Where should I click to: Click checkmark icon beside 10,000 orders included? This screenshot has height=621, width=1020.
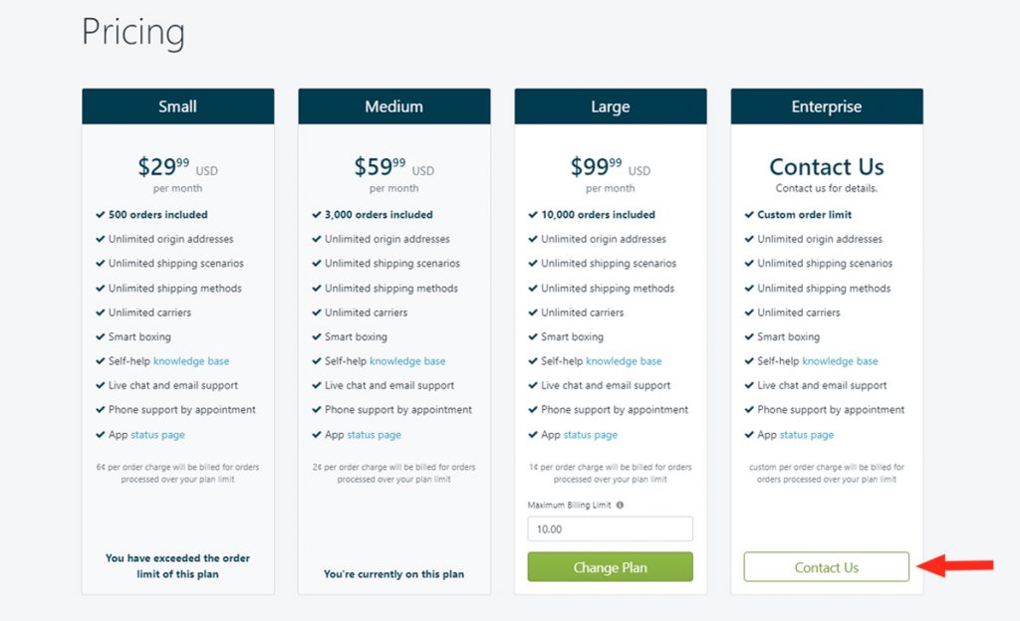click(533, 214)
